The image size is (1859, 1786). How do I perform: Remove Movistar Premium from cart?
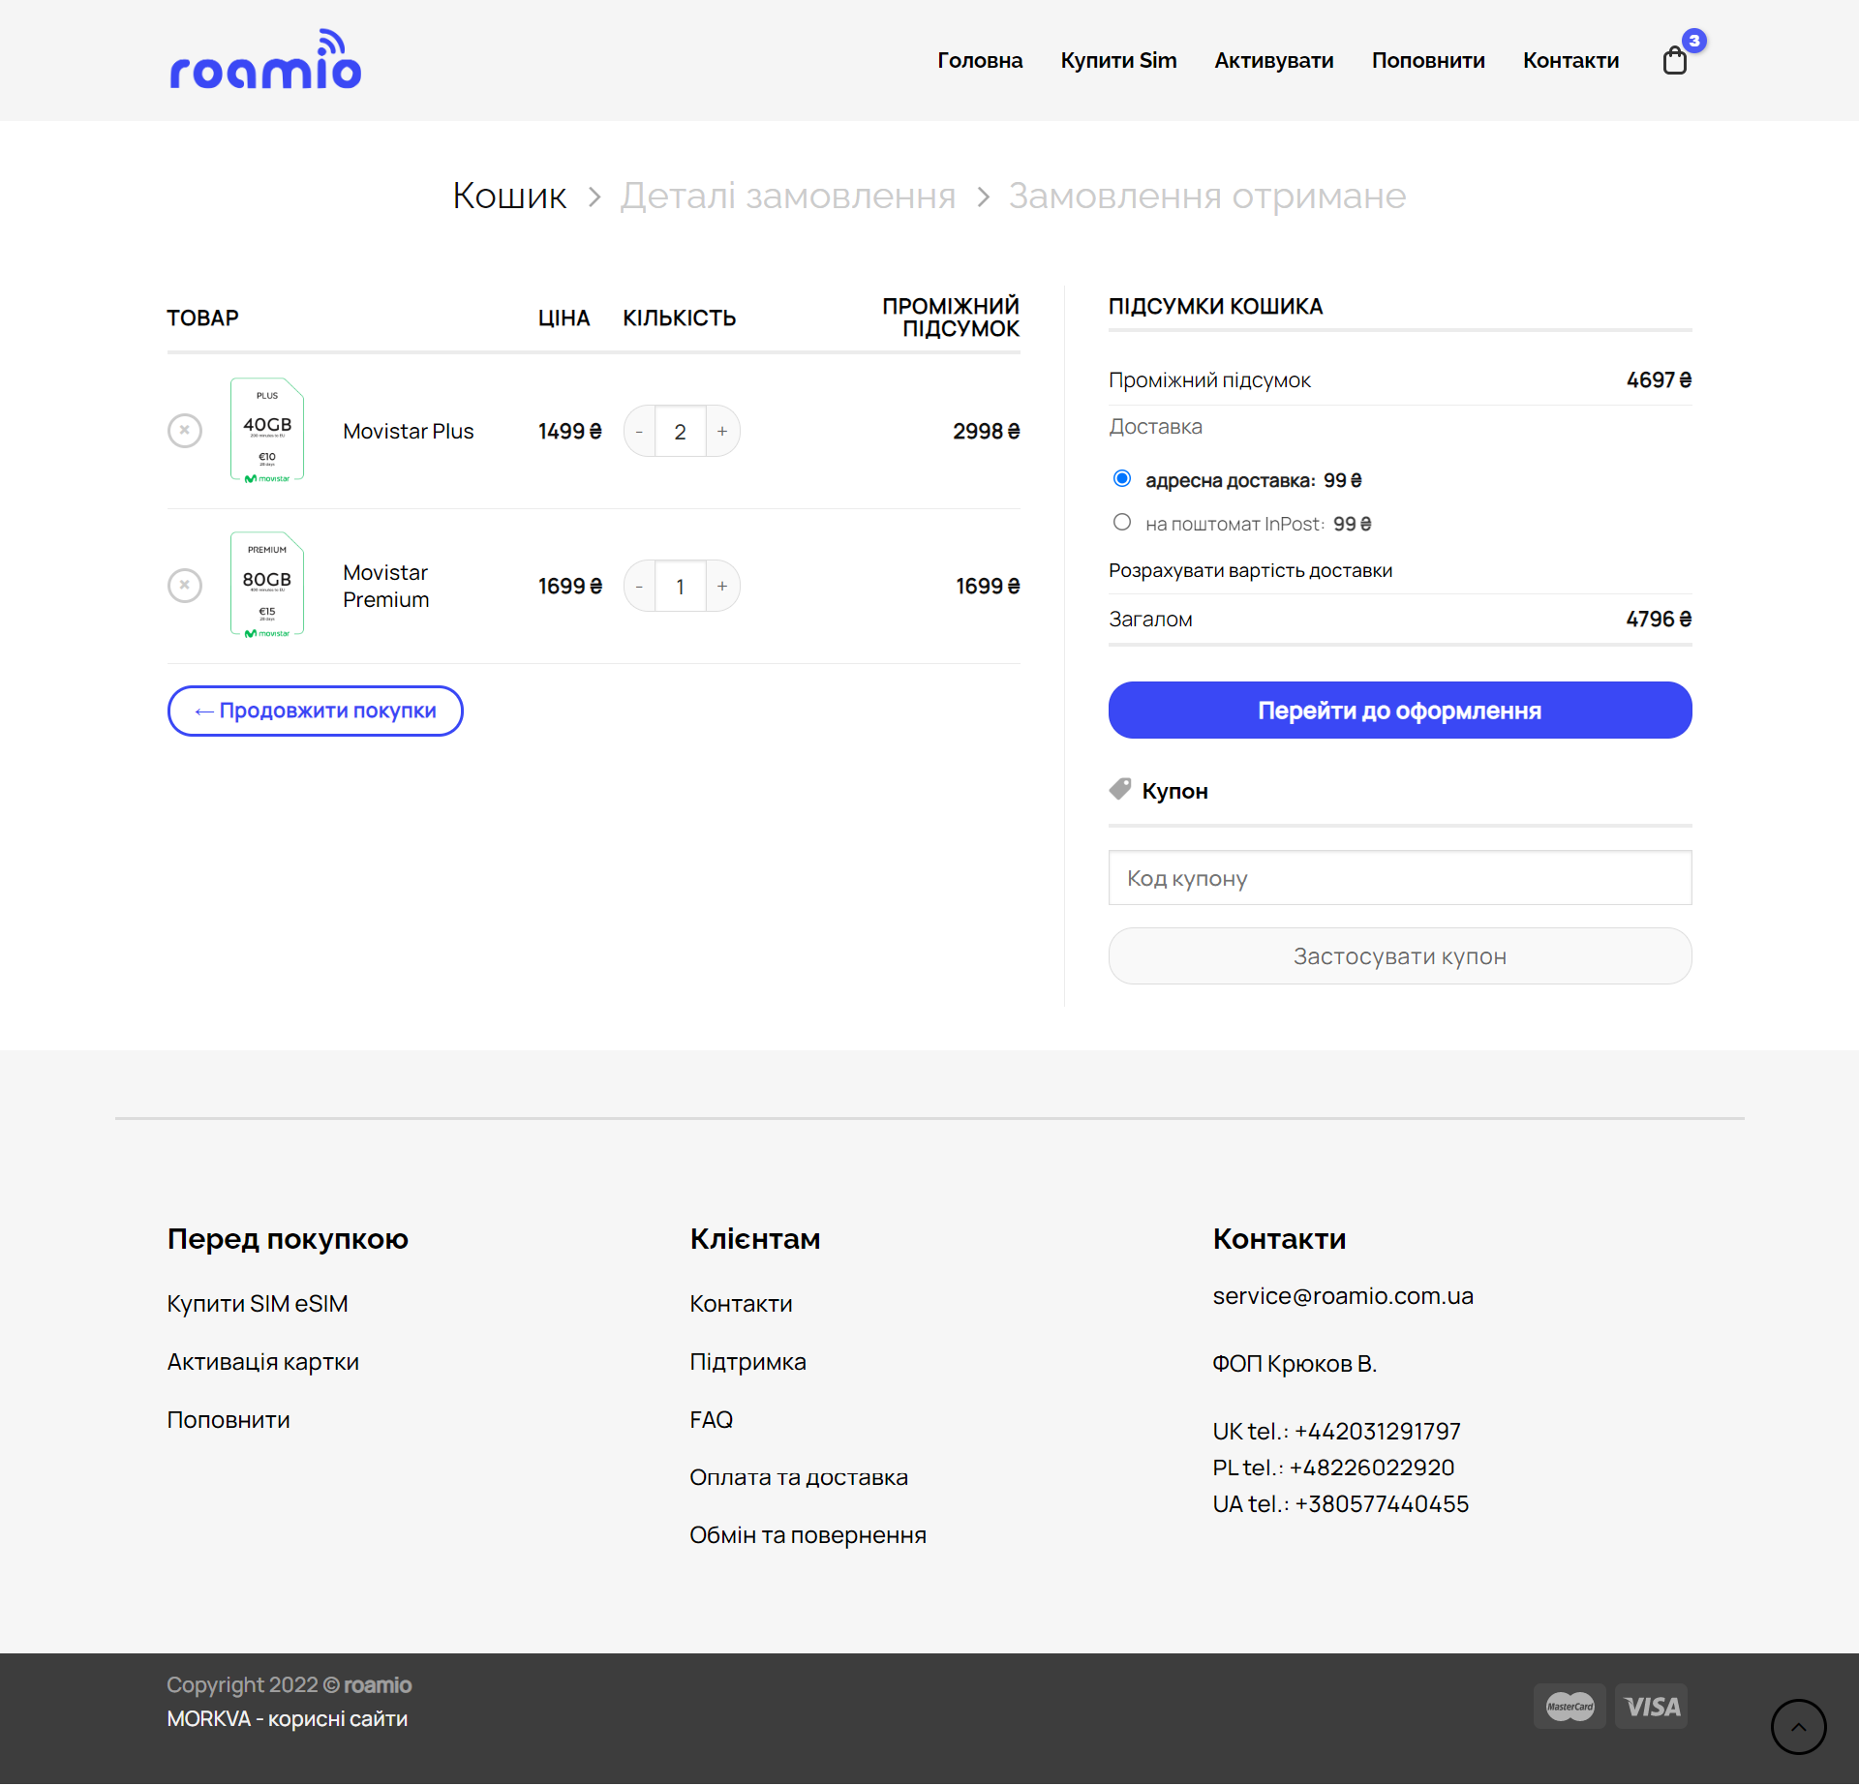[185, 586]
